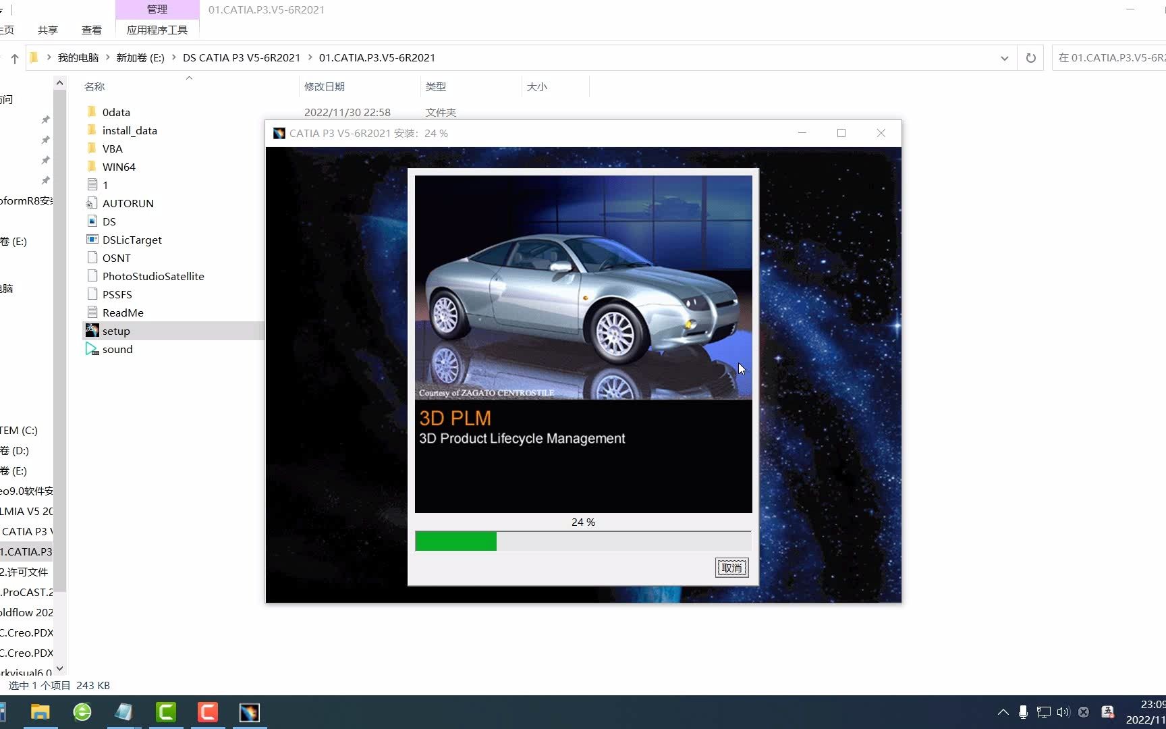Select 2.许可文件 folder in navigation pane
This screenshot has width=1166, height=729.
[x=25, y=572]
